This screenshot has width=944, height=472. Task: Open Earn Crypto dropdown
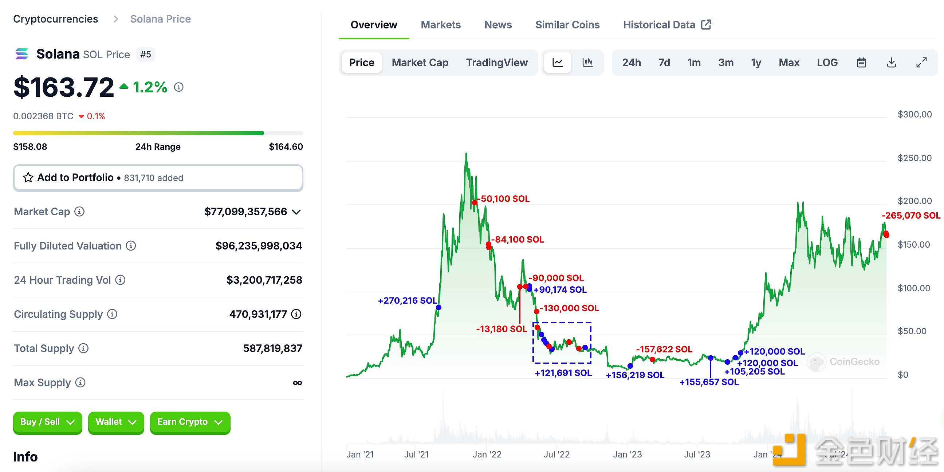(x=190, y=422)
